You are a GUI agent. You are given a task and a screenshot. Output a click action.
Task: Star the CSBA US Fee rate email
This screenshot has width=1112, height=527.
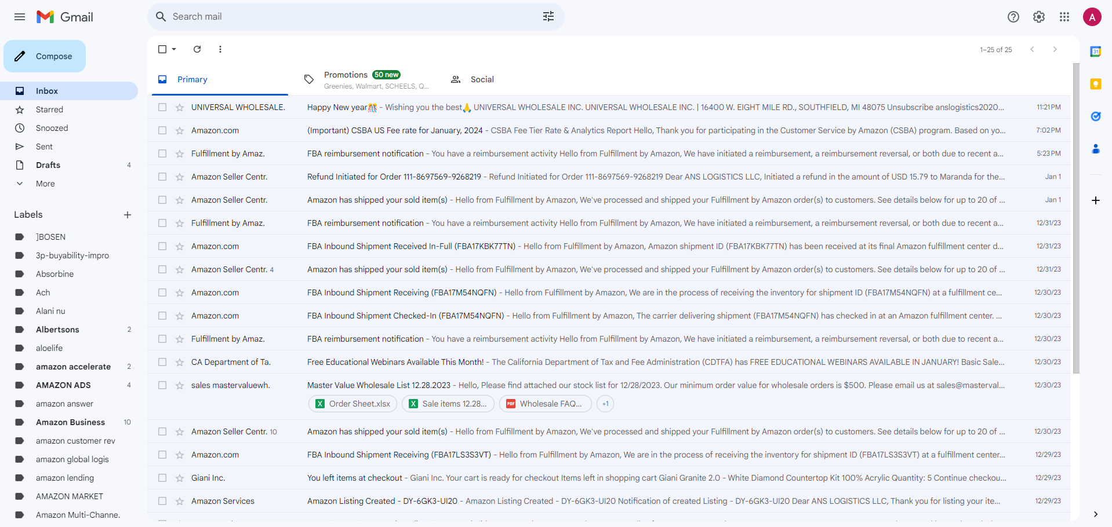tap(180, 130)
